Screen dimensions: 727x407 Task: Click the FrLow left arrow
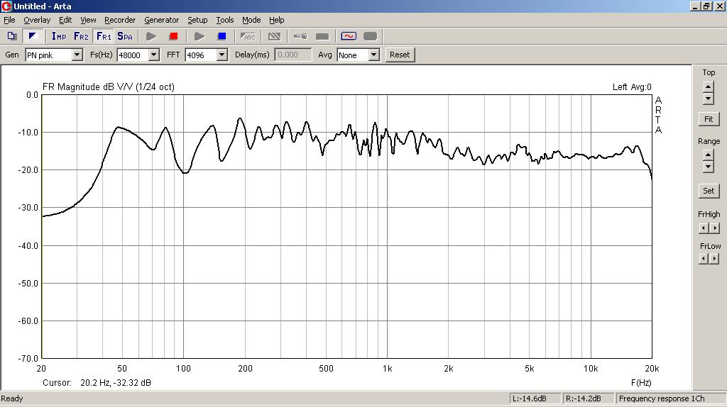pos(704,259)
